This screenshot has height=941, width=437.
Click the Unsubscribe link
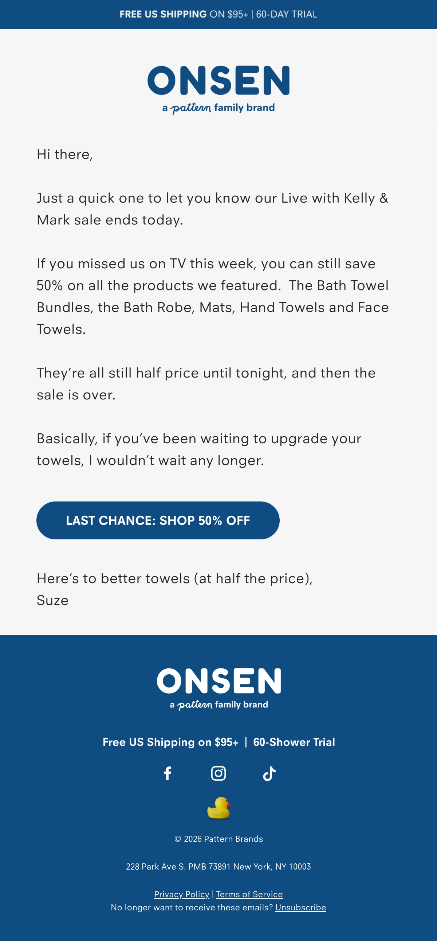coord(300,907)
